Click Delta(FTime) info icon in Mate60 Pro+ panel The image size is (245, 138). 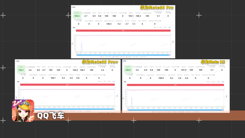click(105, 75)
